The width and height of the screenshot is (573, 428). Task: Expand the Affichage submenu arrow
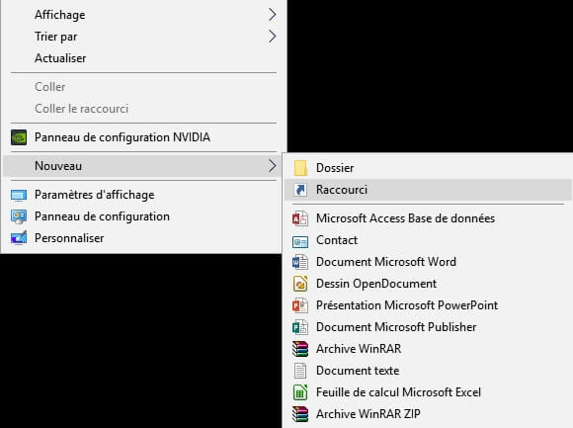(x=273, y=15)
